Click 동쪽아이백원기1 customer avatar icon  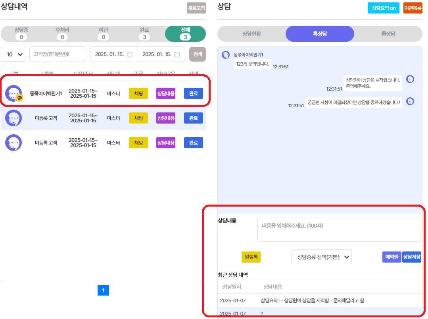[13, 93]
